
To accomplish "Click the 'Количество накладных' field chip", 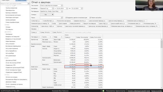I will pos(64,21).
